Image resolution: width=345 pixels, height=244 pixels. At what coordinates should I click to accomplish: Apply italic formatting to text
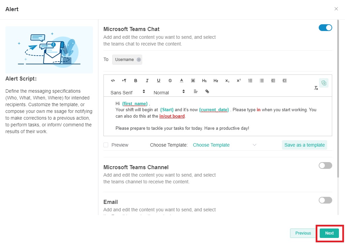tap(147, 81)
